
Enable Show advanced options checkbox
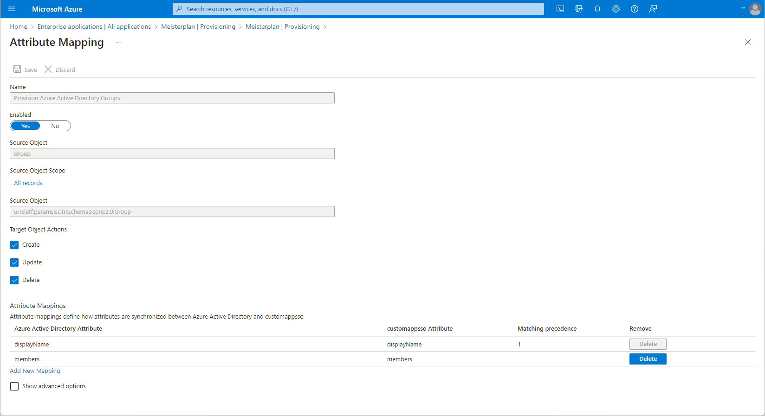pyautogui.click(x=14, y=386)
